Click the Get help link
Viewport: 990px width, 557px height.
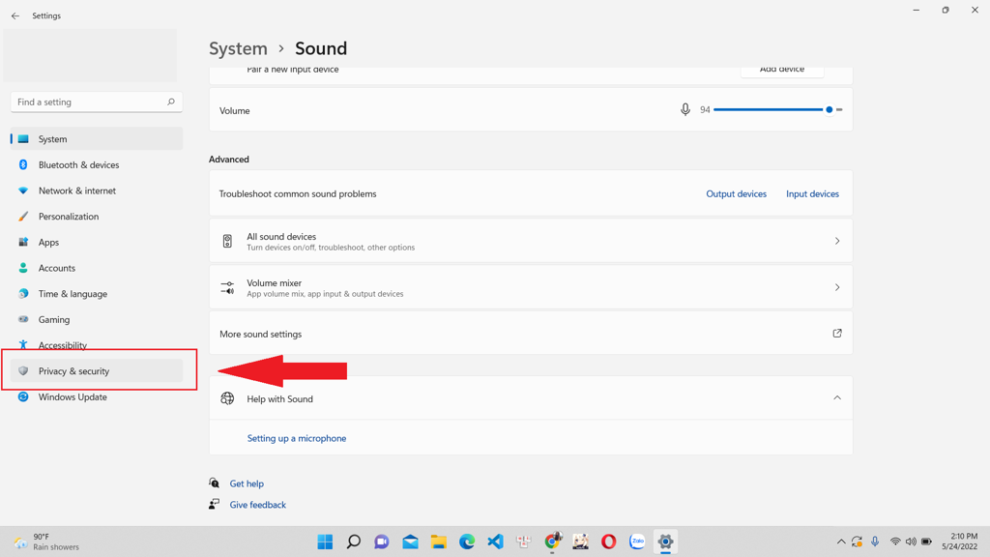pos(247,484)
